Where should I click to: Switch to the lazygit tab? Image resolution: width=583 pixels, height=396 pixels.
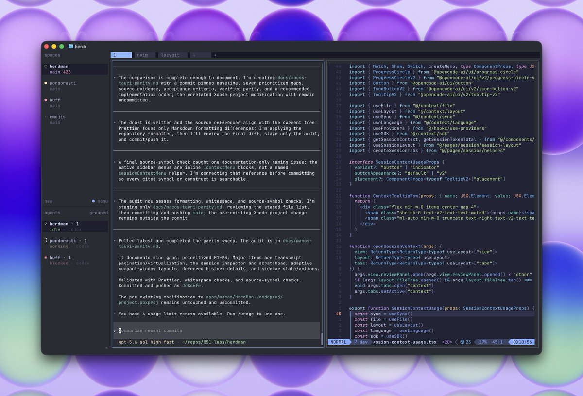pos(173,55)
